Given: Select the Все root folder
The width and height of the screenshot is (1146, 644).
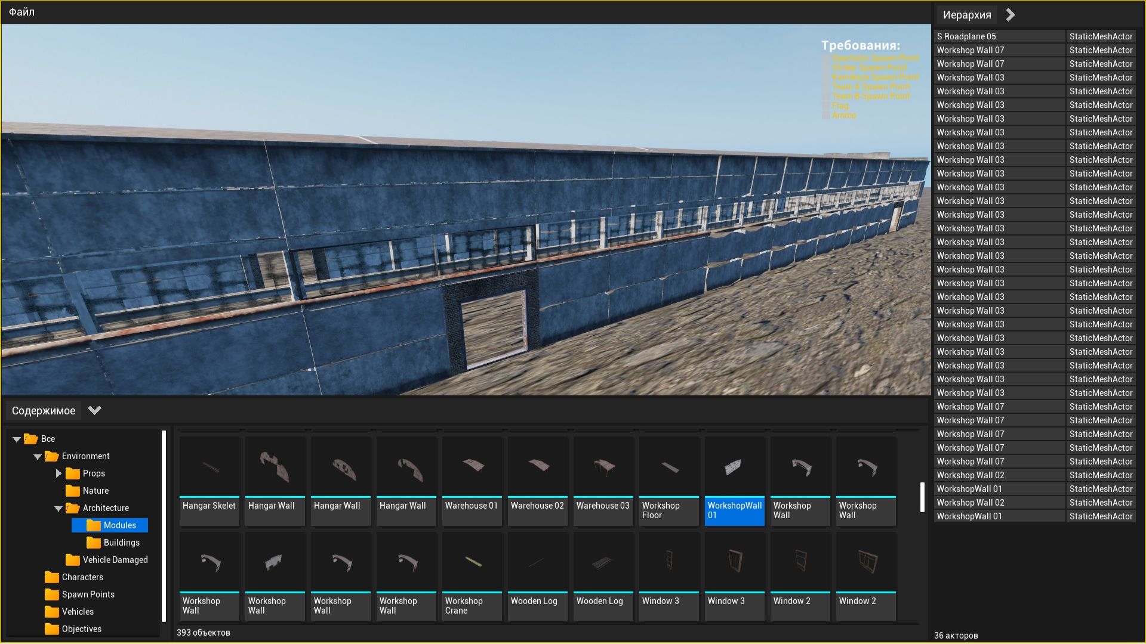Looking at the screenshot, I should coord(40,439).
